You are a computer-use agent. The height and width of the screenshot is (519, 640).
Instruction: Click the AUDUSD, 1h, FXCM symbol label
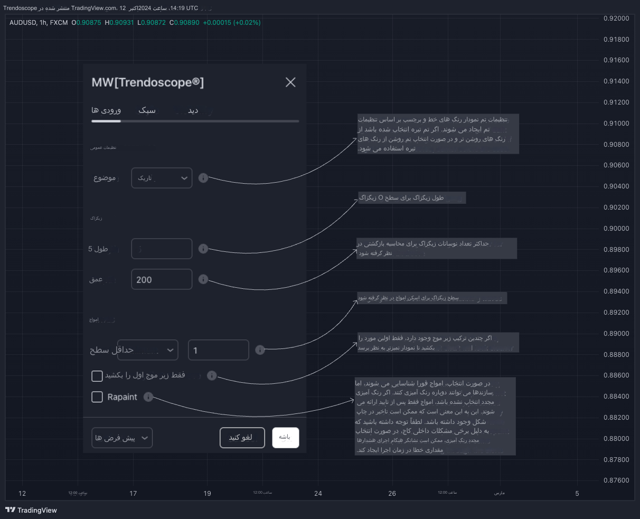[39, 23]
